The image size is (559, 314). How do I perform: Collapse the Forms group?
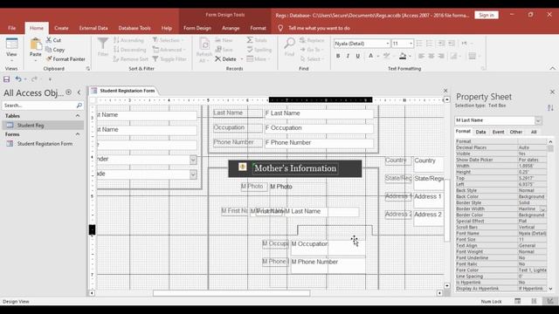78,134
